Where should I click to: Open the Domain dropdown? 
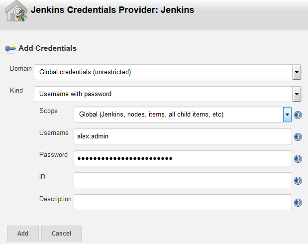(297, 72)
